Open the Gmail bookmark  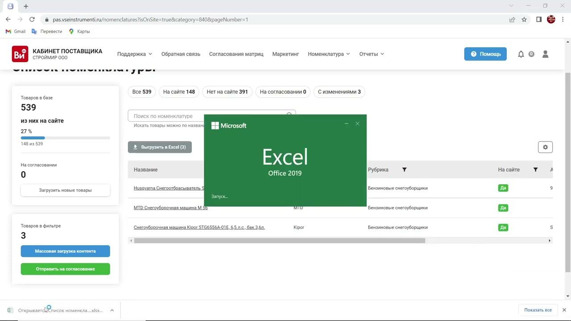(x=16, y=32)
